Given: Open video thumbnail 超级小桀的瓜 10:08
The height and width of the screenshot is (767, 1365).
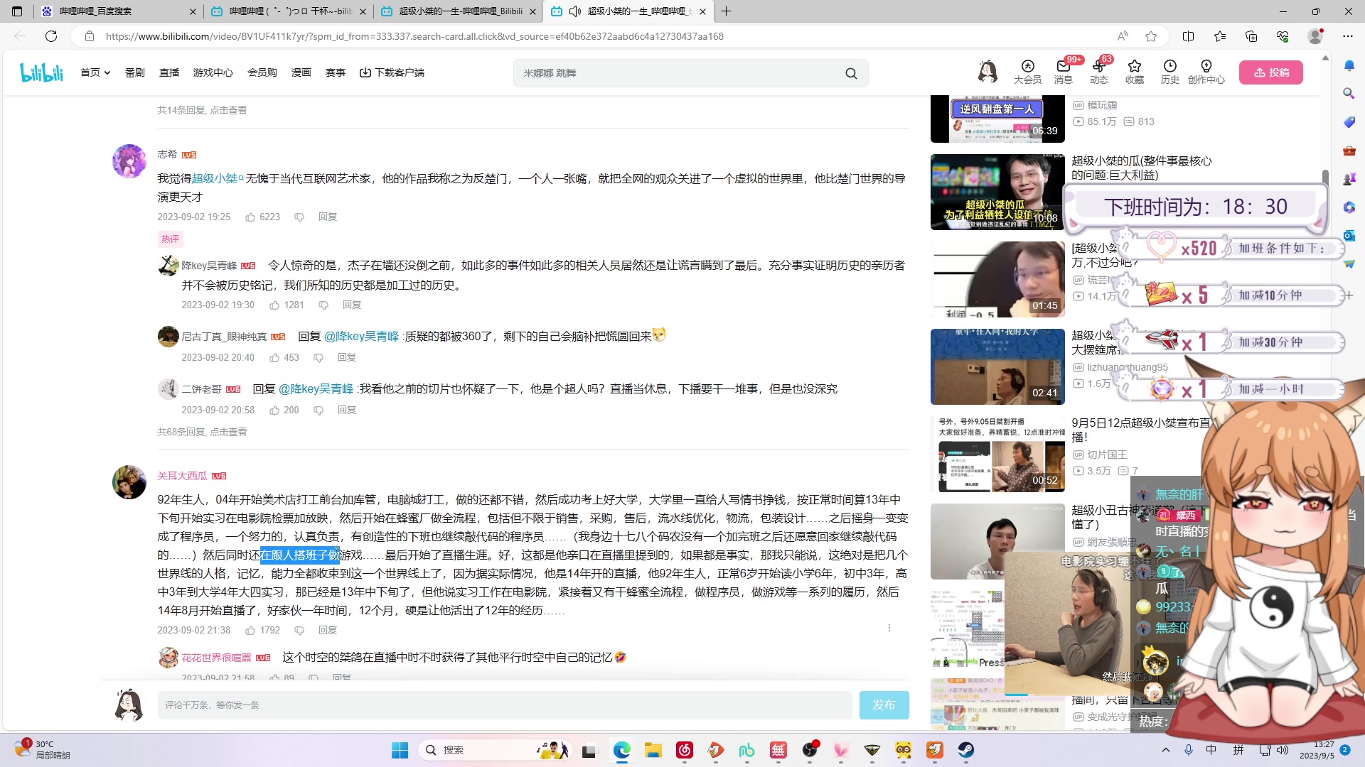Looking at the screenshot, I should [997, 192].
